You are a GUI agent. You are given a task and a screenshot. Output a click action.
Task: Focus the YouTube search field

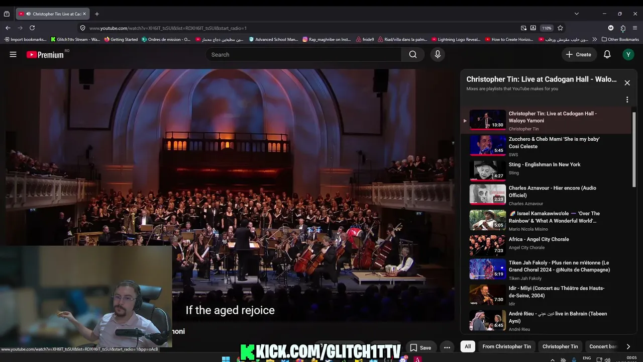(x=303, y=54)
